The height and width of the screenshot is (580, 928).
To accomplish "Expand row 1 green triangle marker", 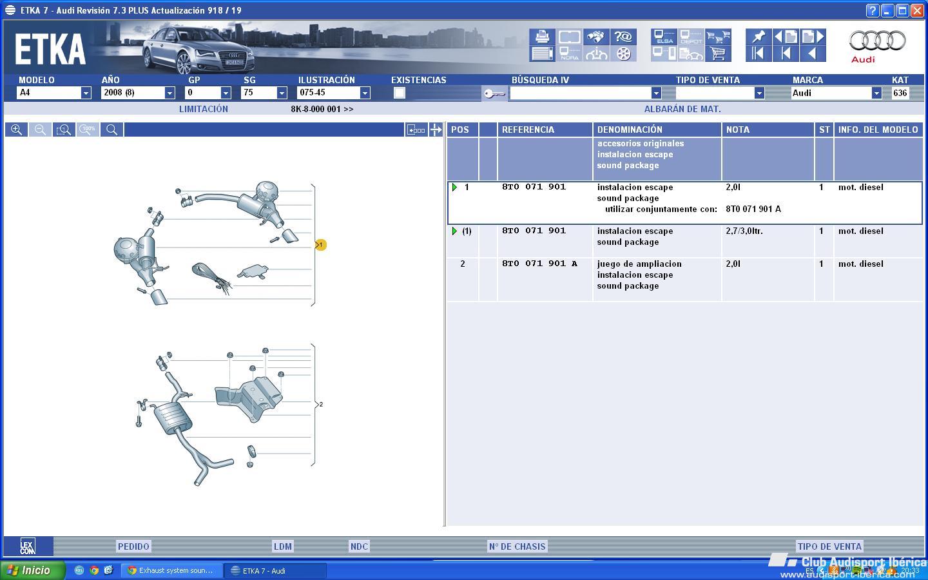I will (x=454, y=188).
